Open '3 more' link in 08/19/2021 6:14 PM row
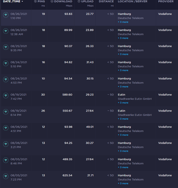The height and width of the screenshot is (188, 178). point(123,119)
